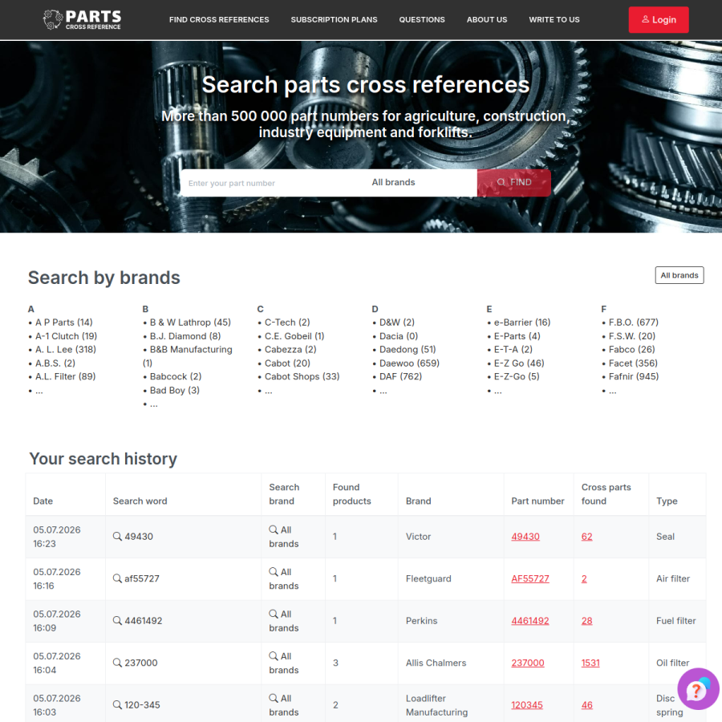Open the All brands dropdown in search bar

point(419,182)
